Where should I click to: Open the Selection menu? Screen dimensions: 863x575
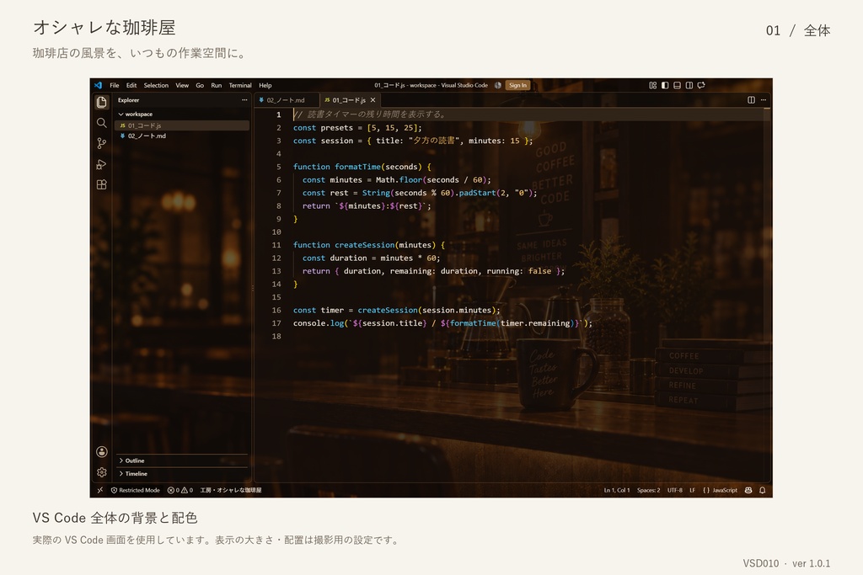[156, 85]
